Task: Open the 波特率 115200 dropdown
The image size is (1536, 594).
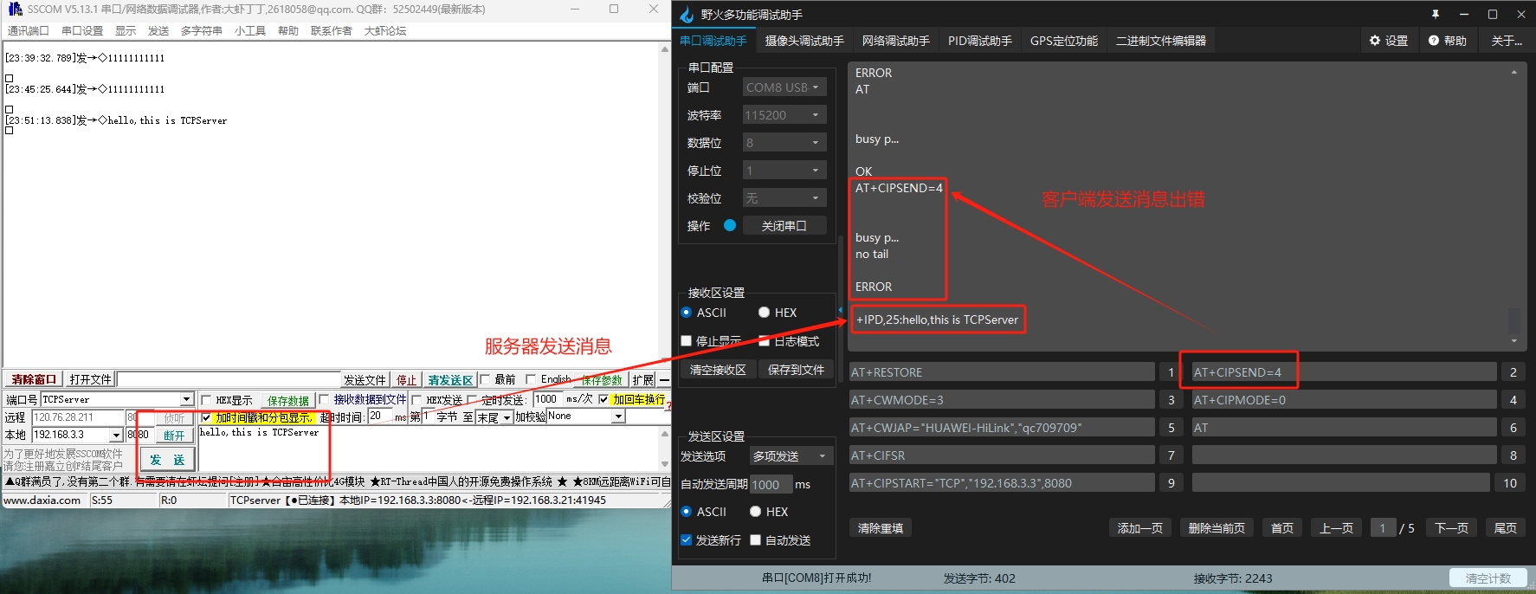Action: point(784,115)
